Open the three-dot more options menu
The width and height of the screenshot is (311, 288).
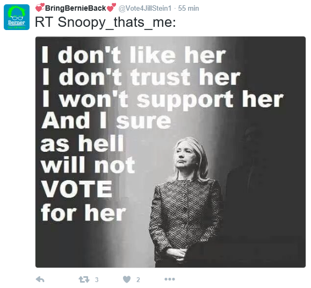(x=170, y=279)
